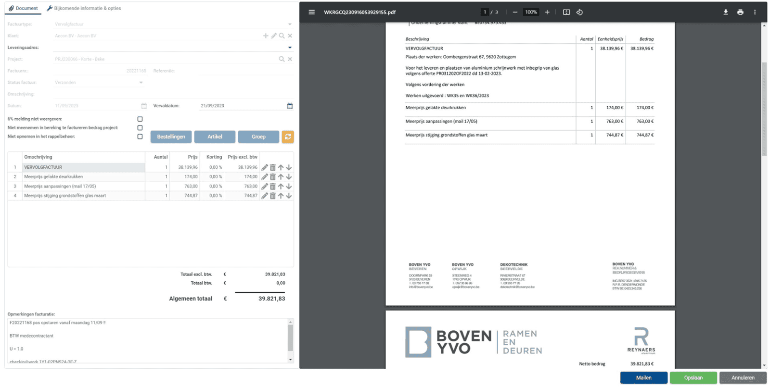Move VERVOLGFACTUUR line down
The image size is (770, 388).
coord(289,168)
